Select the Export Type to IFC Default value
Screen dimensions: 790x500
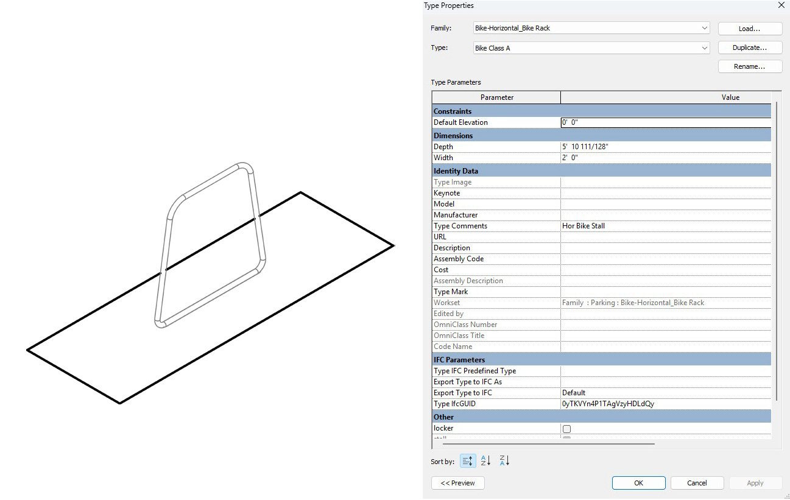(x=666, y=393)
